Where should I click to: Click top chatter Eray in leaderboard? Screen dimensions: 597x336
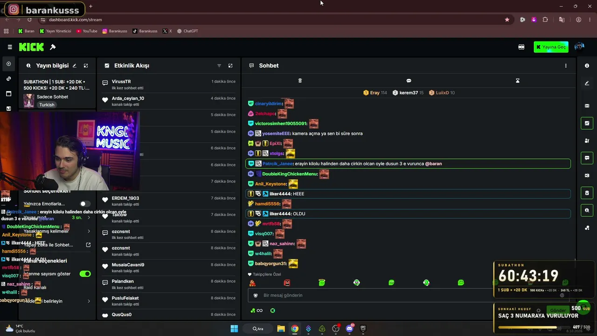375,93
